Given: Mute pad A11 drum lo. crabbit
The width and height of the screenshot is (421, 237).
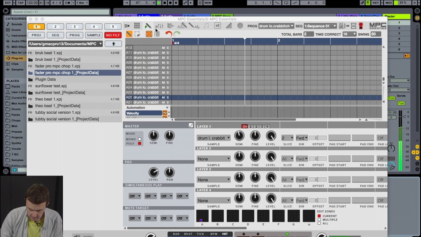Looking at the screenshot, I should click(163, 53).
